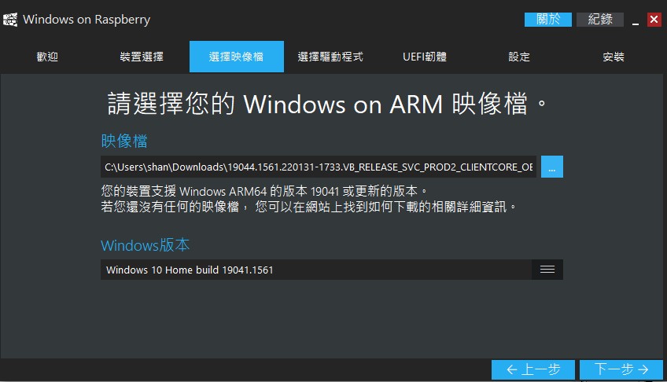Click the Windows版本 section label
Viewport: 667px width, 382px height.
145,245
